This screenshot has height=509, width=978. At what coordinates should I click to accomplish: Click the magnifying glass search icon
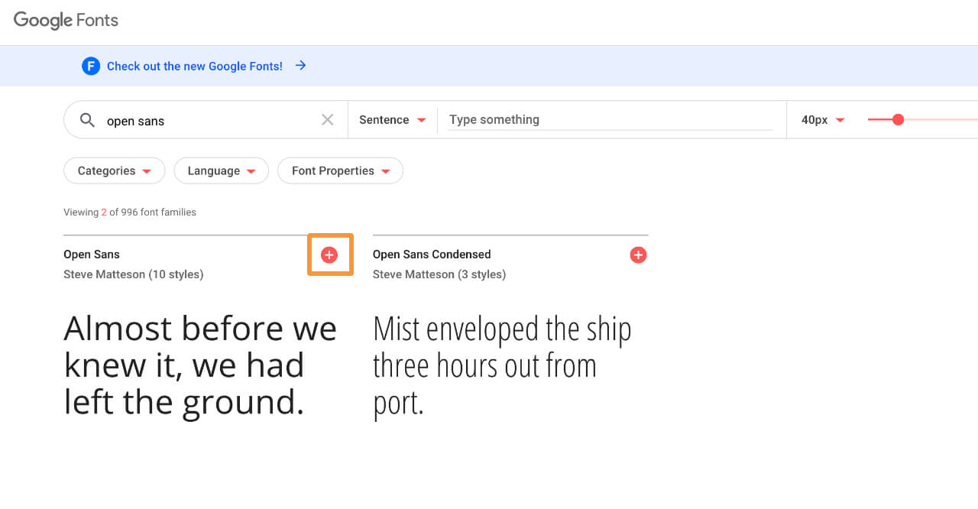pos(87,120)
